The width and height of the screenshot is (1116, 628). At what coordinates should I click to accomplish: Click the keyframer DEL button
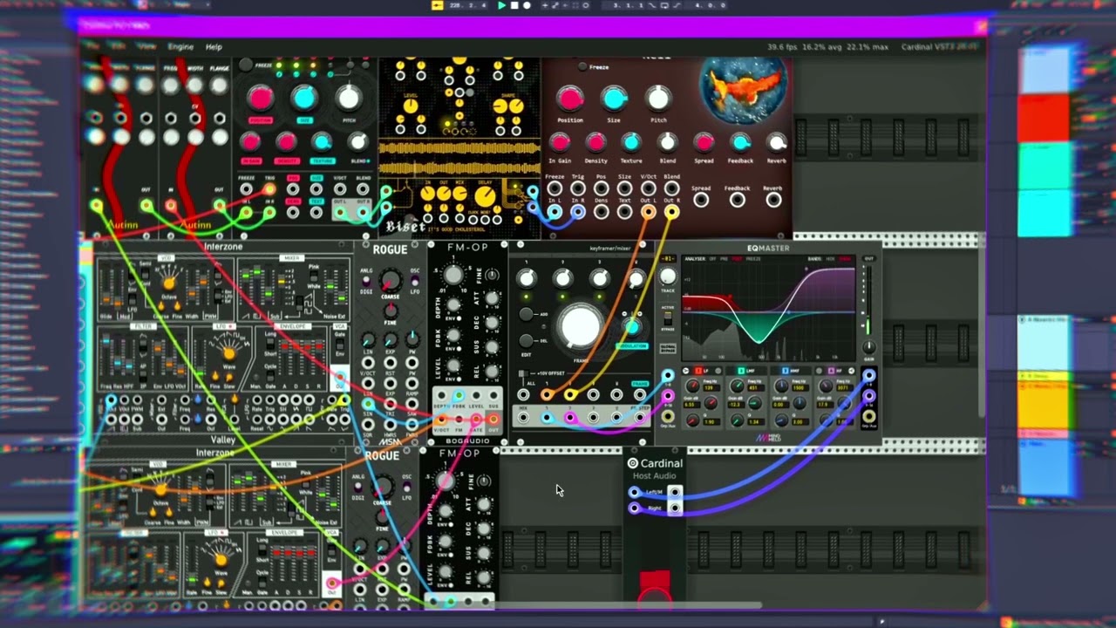[527, 341]
